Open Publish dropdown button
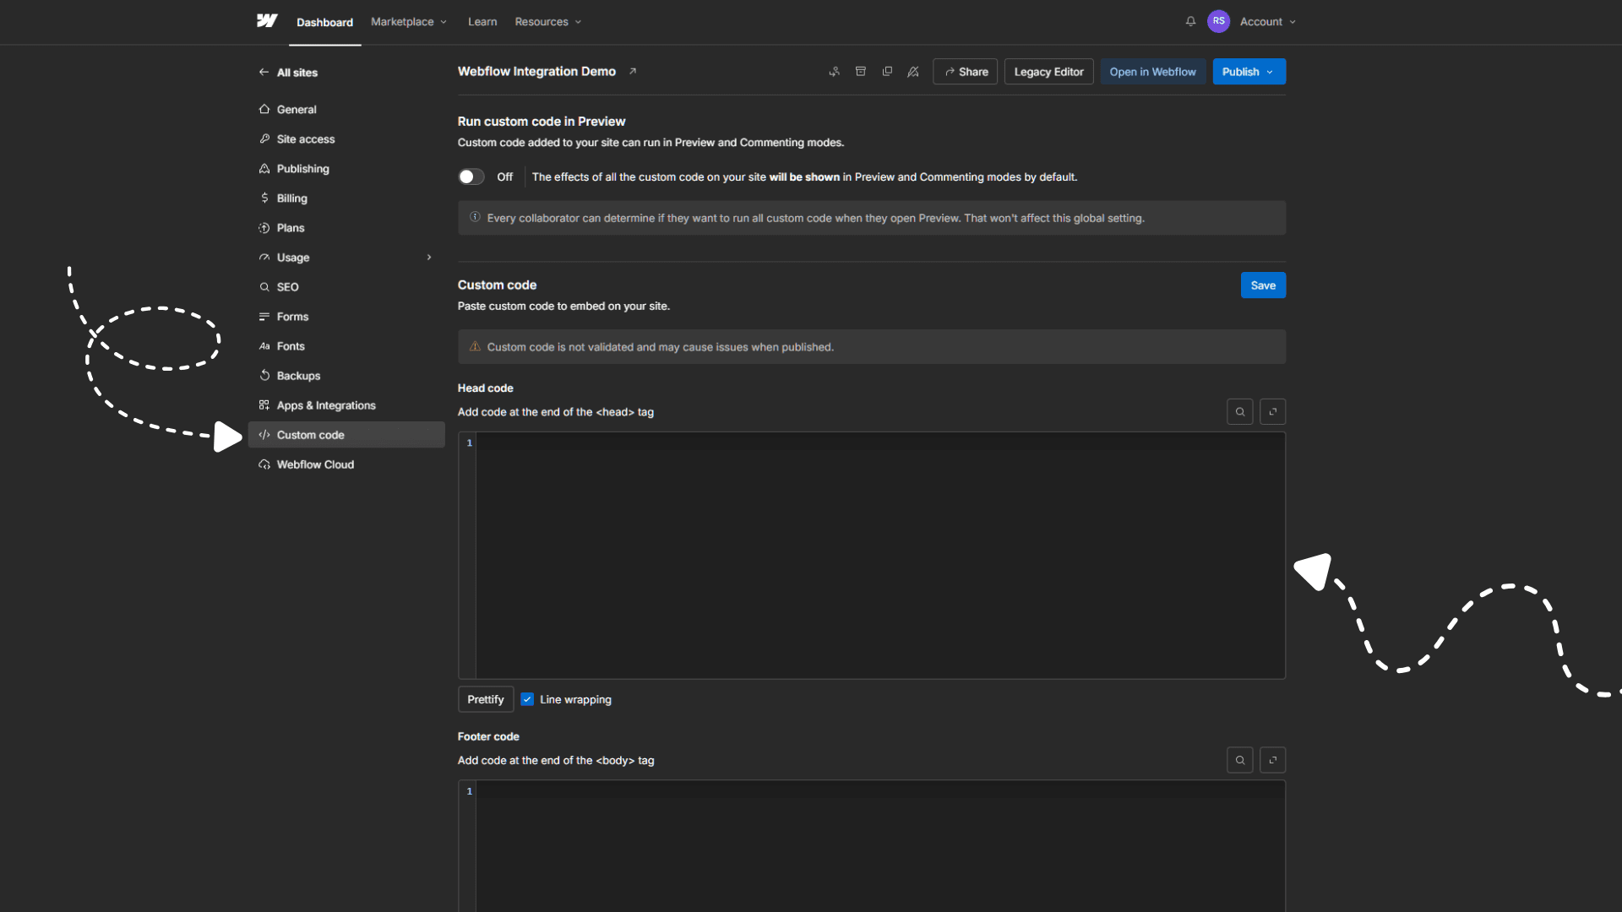Screen dimensions: 1622x912 pyautogui.click(x=1249, y=72)
